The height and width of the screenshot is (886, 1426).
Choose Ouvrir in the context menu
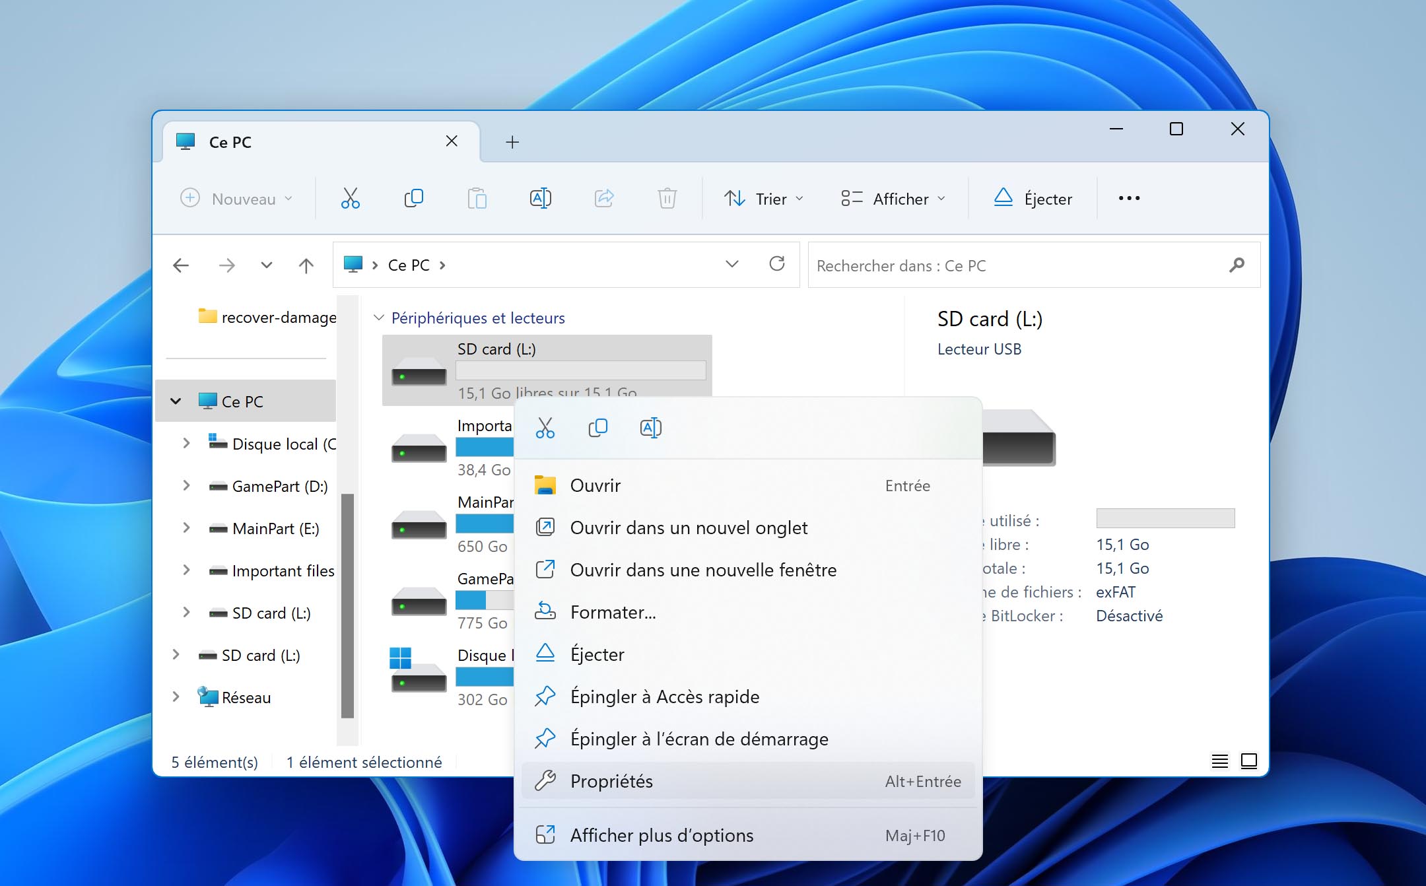(x=748, y=485)
